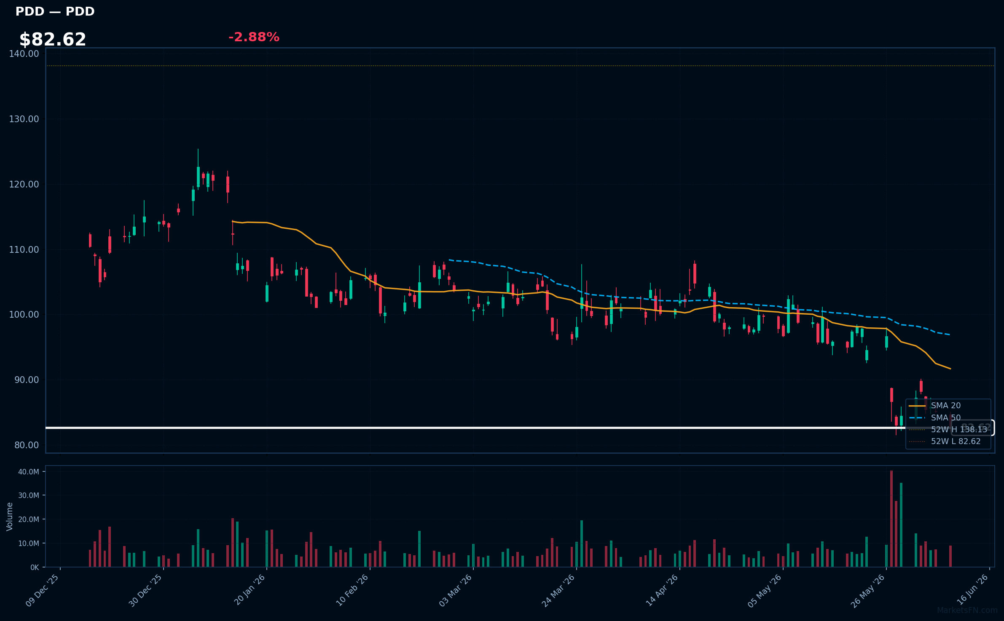Click the tallest red volume bar near 26 May
The height and width of the screenshot is (621, 1004).
coord(891,519)
